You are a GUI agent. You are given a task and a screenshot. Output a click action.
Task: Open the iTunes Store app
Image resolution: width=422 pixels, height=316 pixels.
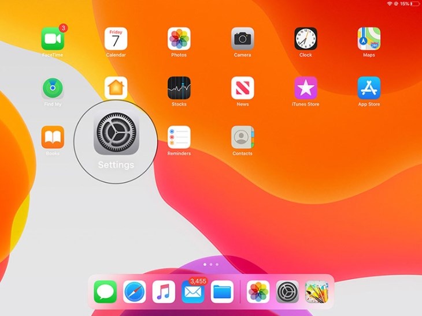306,88
